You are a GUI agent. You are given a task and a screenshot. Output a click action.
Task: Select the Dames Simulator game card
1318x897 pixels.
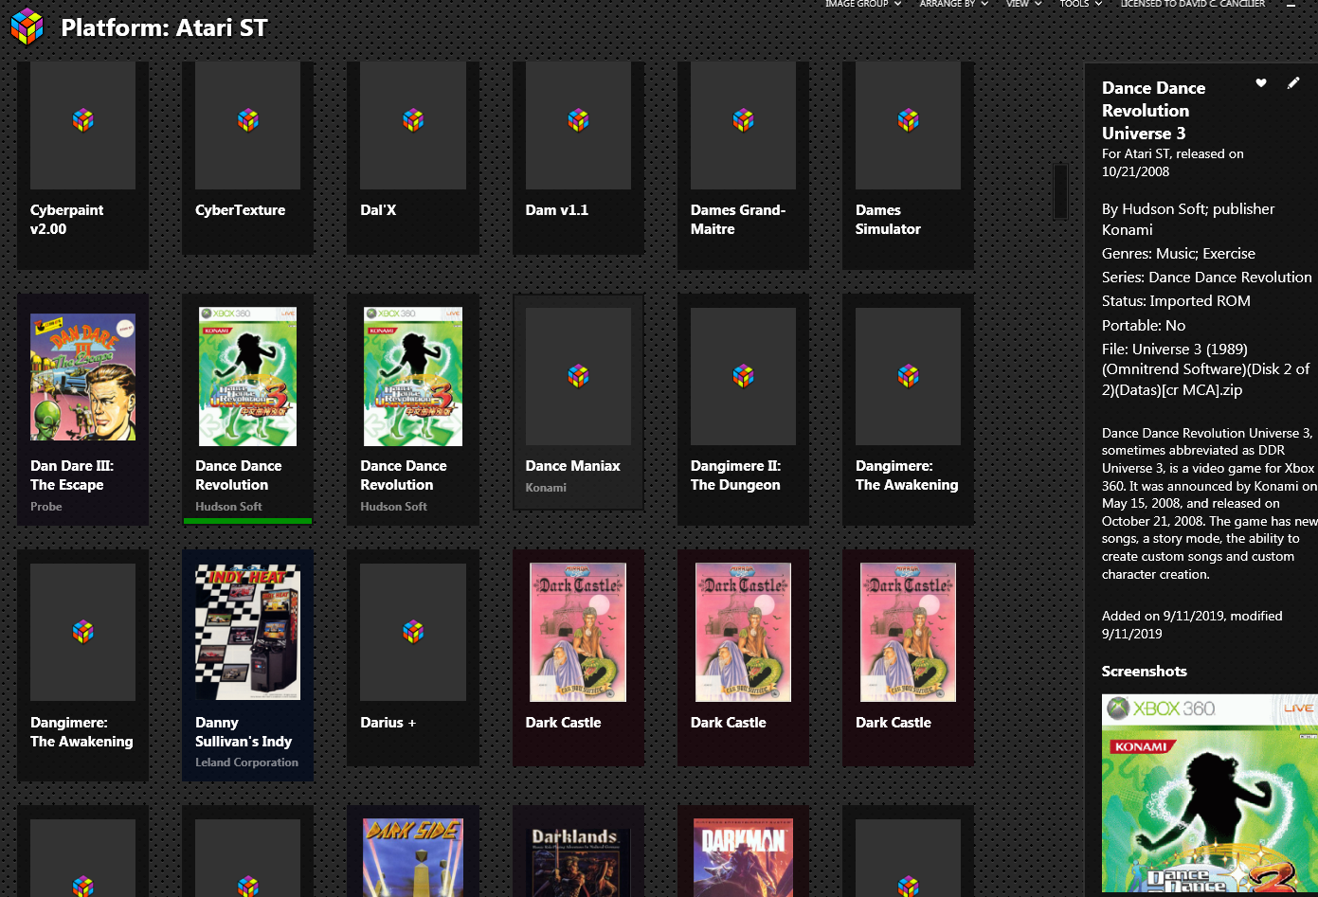[908, 166]
